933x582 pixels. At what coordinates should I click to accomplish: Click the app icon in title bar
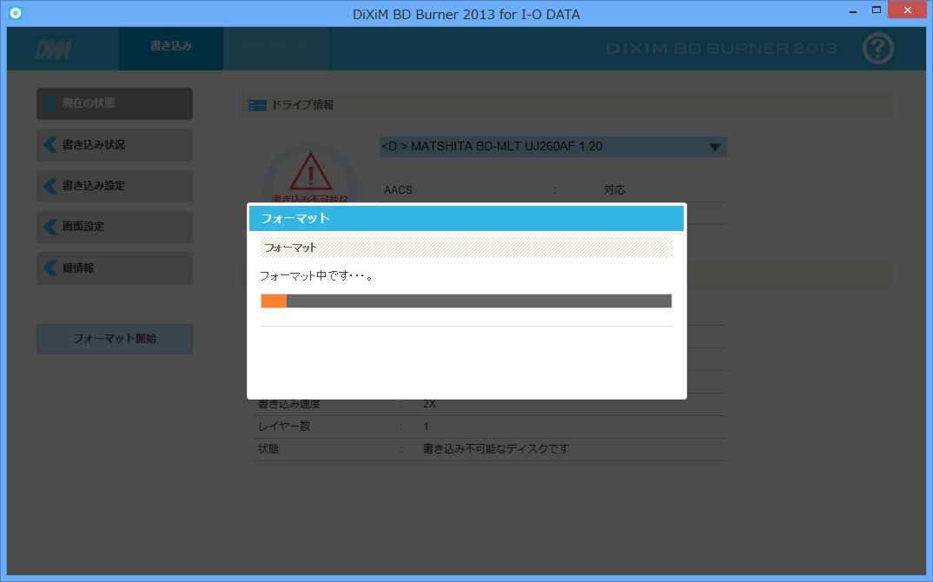16,12
